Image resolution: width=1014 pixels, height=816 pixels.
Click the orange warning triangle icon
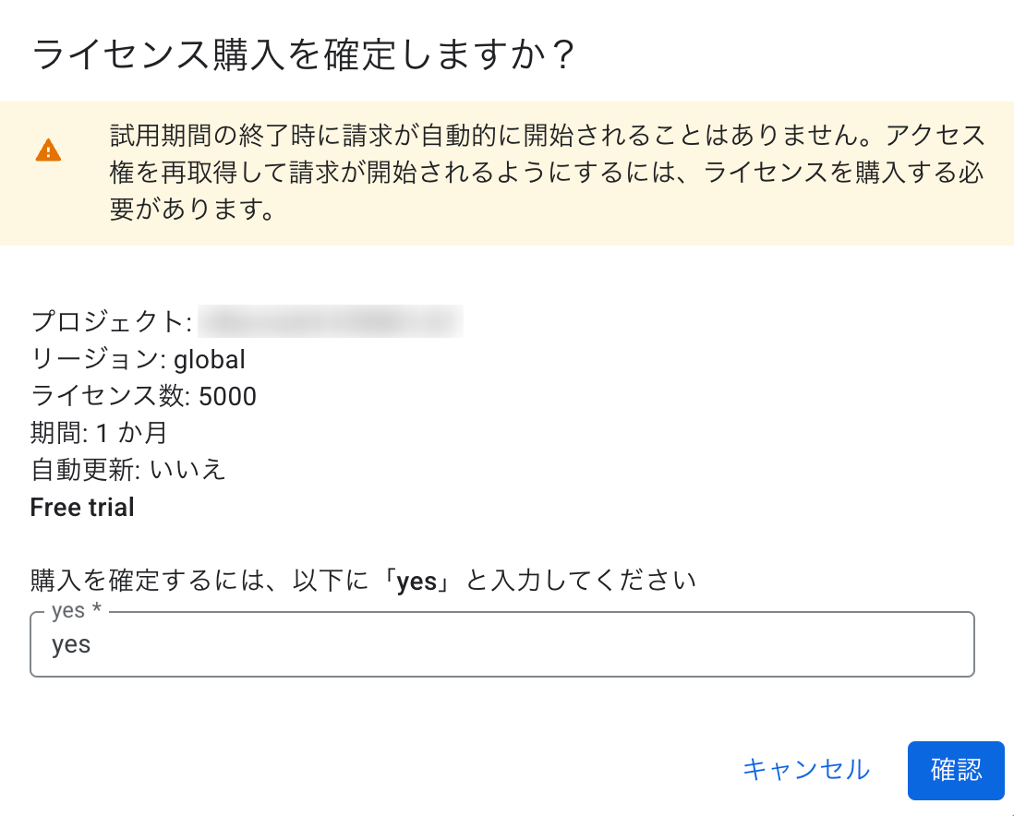[46, 152]
